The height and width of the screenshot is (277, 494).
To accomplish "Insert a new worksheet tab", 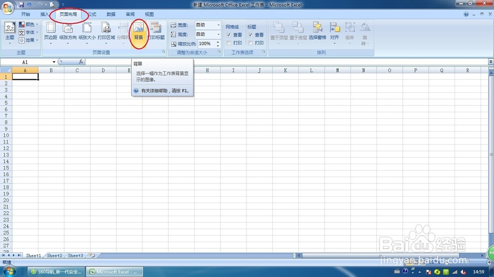I will pyautogui.click(x=92, y=256).
